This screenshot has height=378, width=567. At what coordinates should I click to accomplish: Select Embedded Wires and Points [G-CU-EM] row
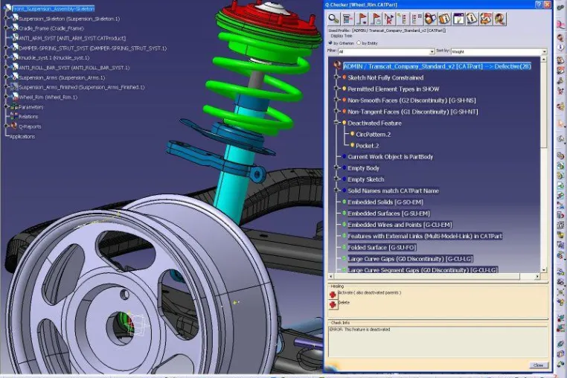(400, 225)
